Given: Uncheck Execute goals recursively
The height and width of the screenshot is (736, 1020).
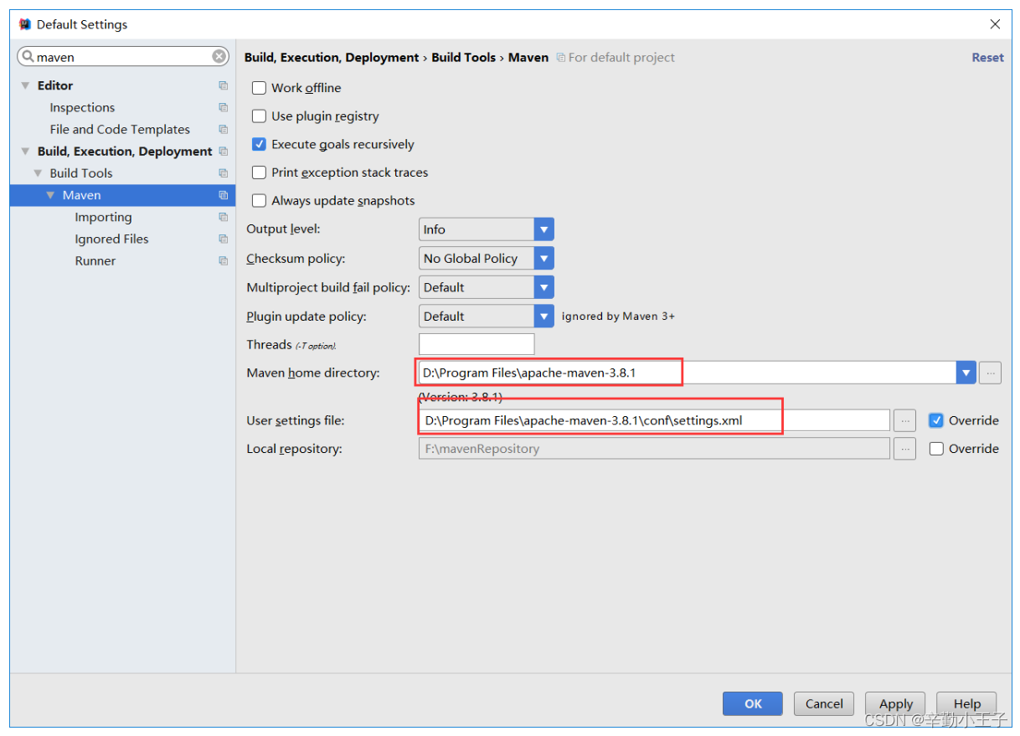Looking at the screenshot, I should (x=260, y=144).
